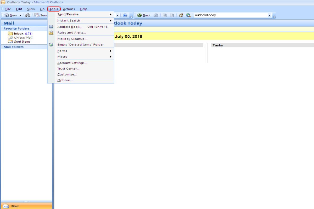The width and height of the screenshot is (314, 209).
Task: Open Web toolbar options after the address field
Action: tap(274, 16)
